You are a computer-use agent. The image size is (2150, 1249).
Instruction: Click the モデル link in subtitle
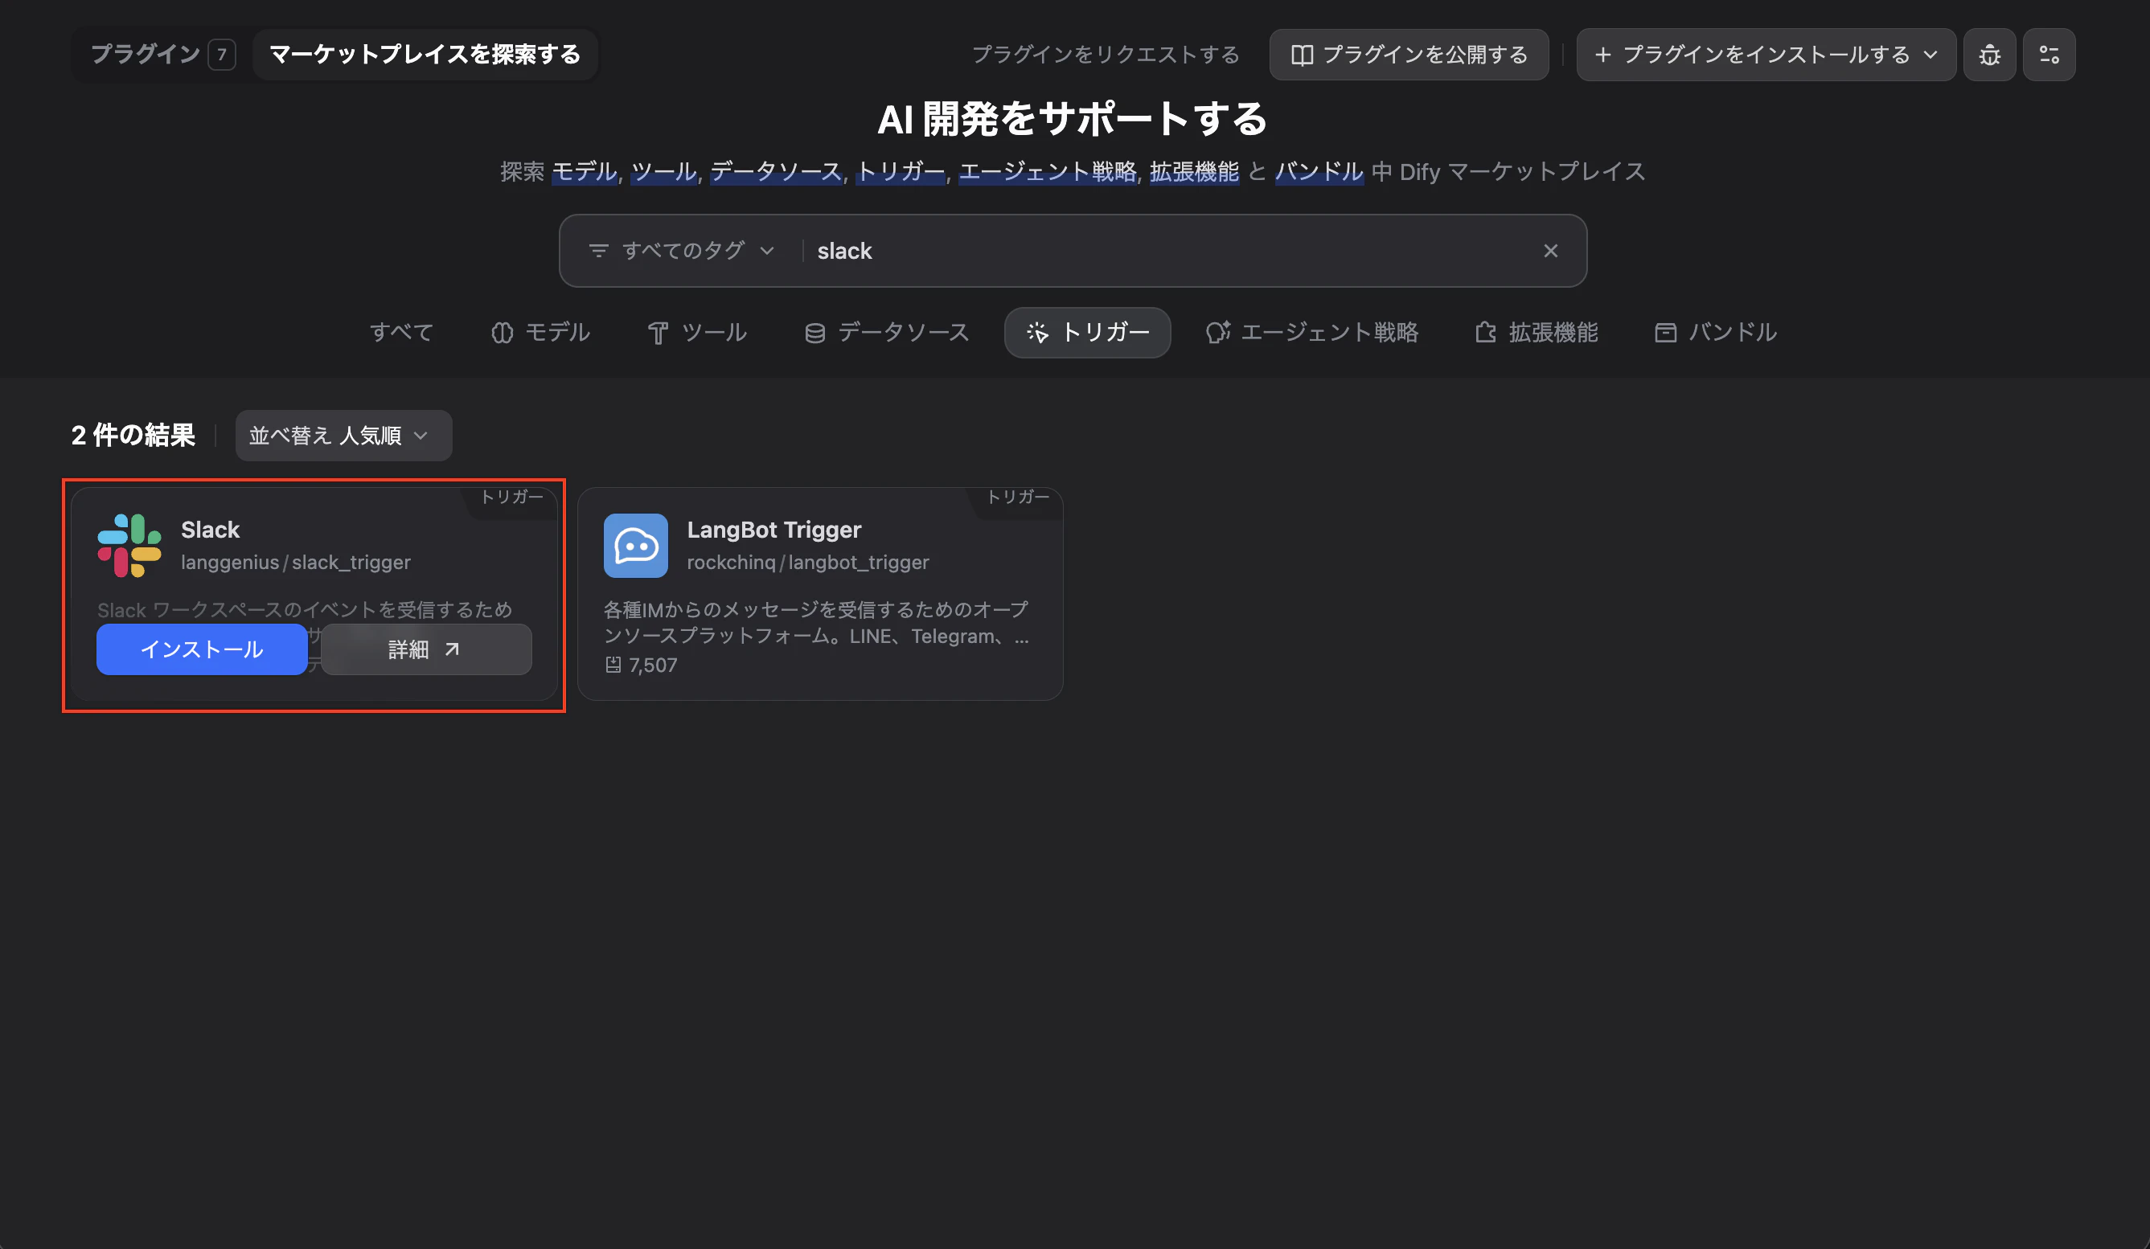(x=585, y=171)
